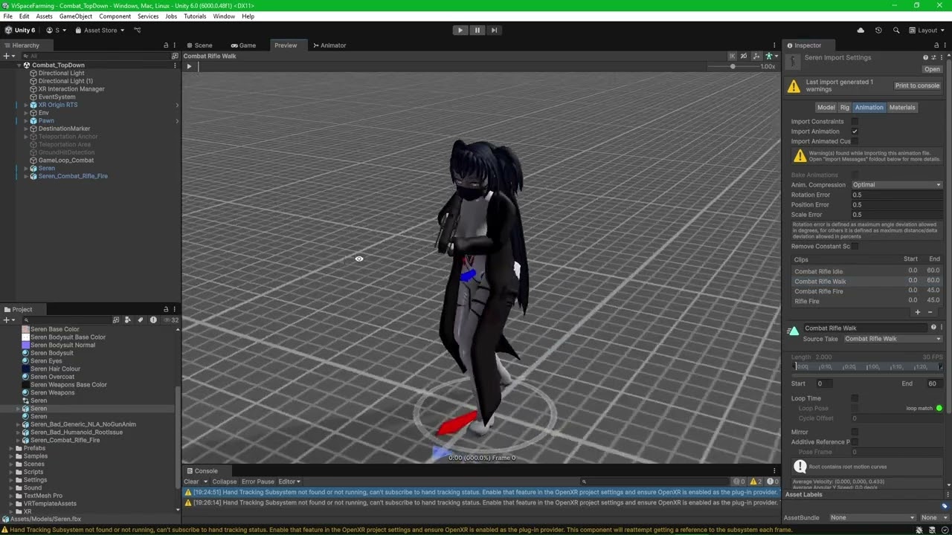The width and height of the screenshot is (952, 535).
Task: Expand XR Origin RTS in Hierarchy
Action: (x=25, y=106)
